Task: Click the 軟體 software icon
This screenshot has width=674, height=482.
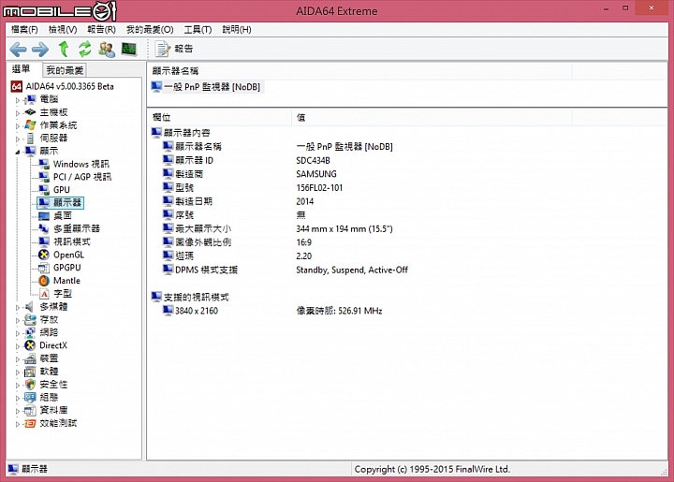Action: [x=30, y=372]
